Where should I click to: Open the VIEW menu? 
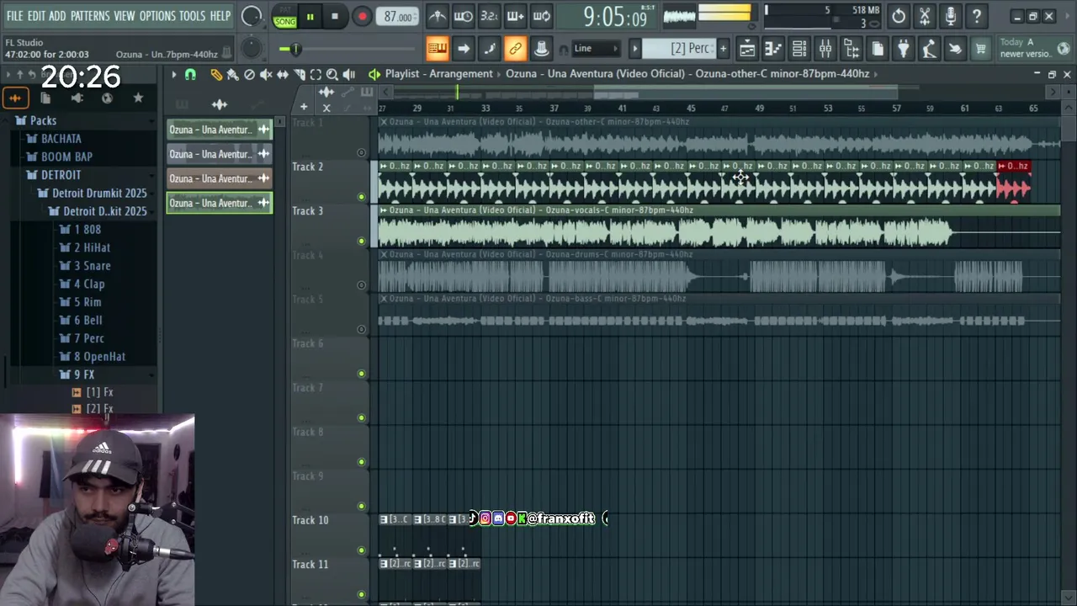point(125,16)
